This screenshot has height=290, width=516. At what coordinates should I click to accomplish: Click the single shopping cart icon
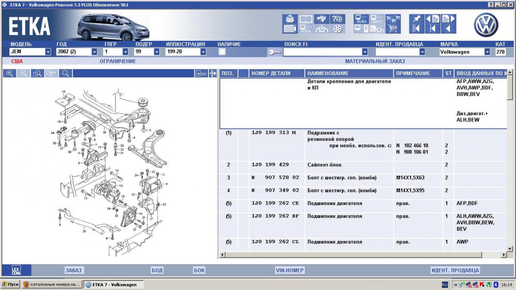(x=393, y=29)
